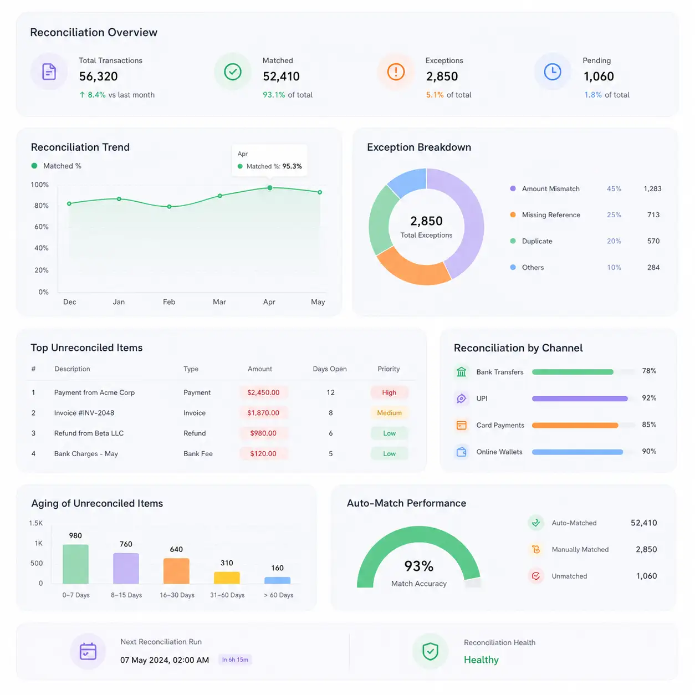695x695 pixels.
Task: Click the 1,283 Amount Mismatch count
Action: (652, 188)
